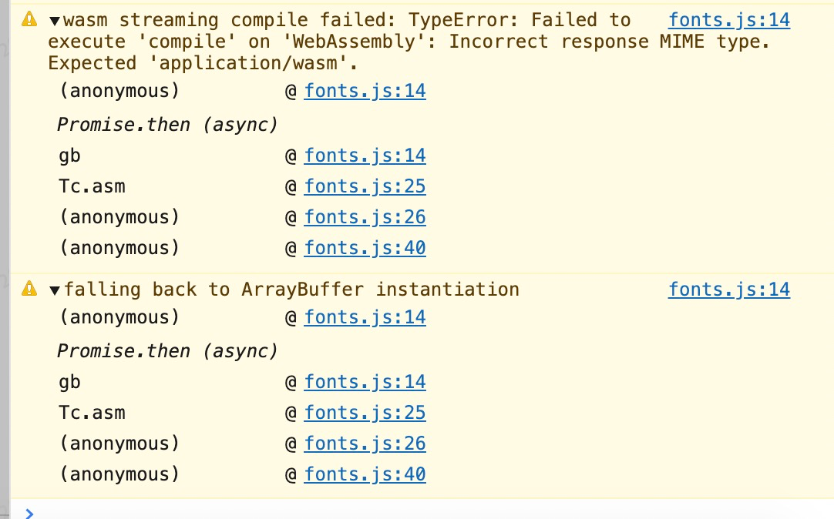Select the Tc.asm frame label in the second trace

pyautogui.click(x=92, y=412)
